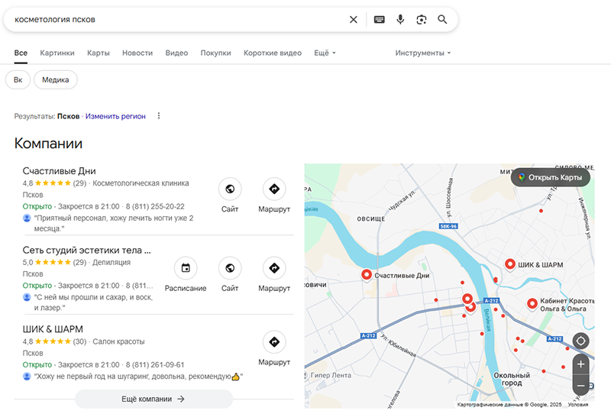Image resolution: width=611 pixels, height=414 pixels.
Task: Open the three-dot menu next to region
Action: [159, 116]
